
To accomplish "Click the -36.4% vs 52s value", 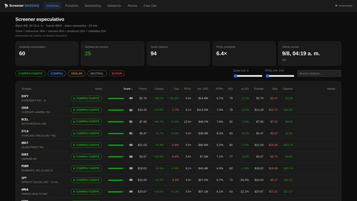I will 244,180.
